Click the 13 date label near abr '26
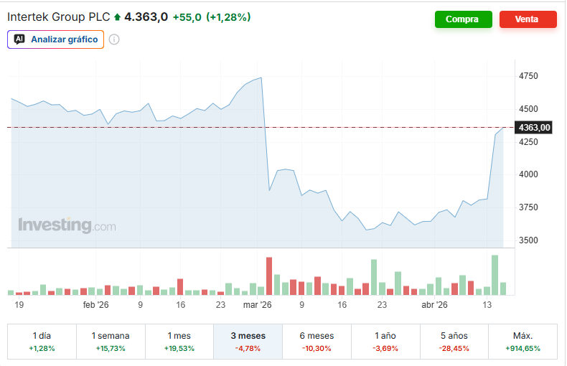Viewport: 567px width, 366px height. point(487,305)
